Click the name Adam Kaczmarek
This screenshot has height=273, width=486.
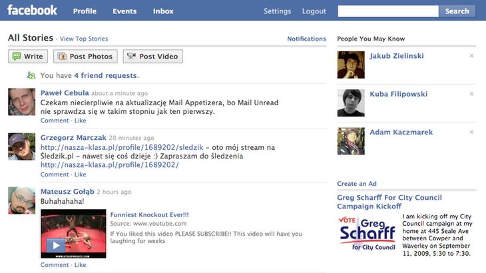coord(401,133)
